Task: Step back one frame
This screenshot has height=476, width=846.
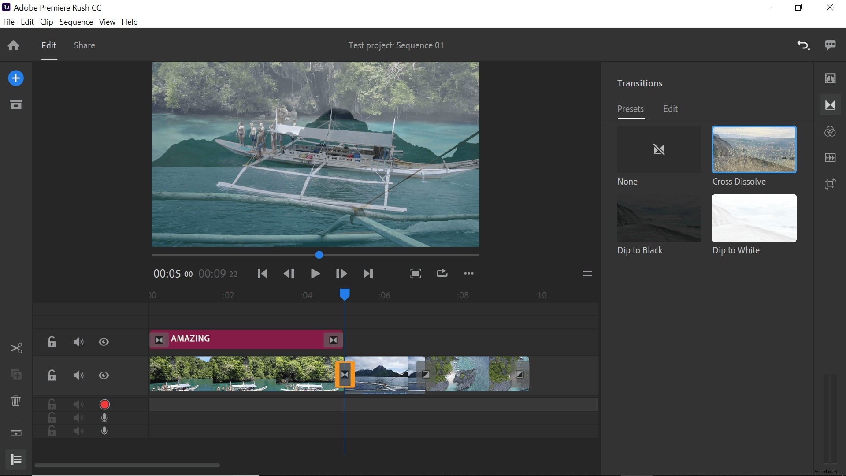Action: pyautogui.click(x=289, y=274)
